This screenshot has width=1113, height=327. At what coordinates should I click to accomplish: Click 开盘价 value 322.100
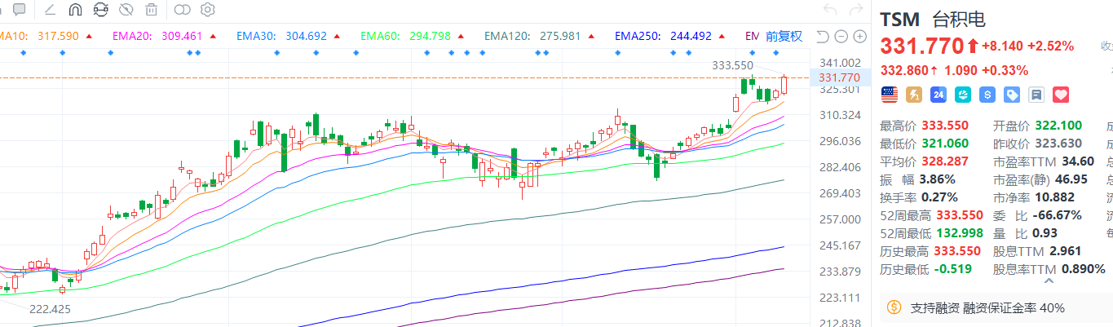pyautogui.click(x=1059, y=126)
